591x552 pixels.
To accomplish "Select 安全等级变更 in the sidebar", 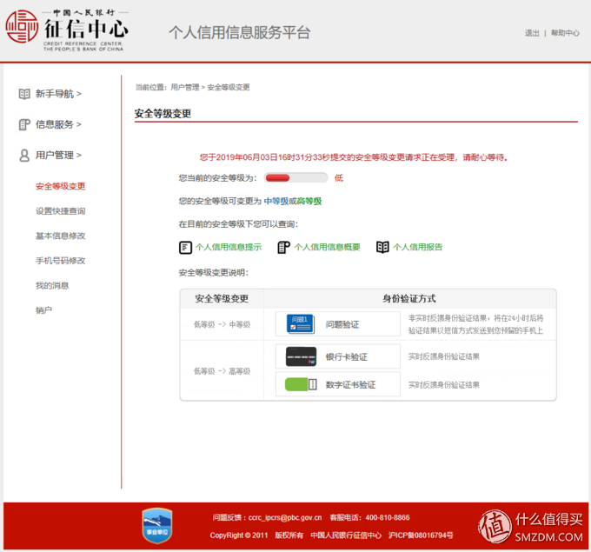I will click(x=60, y=186).
